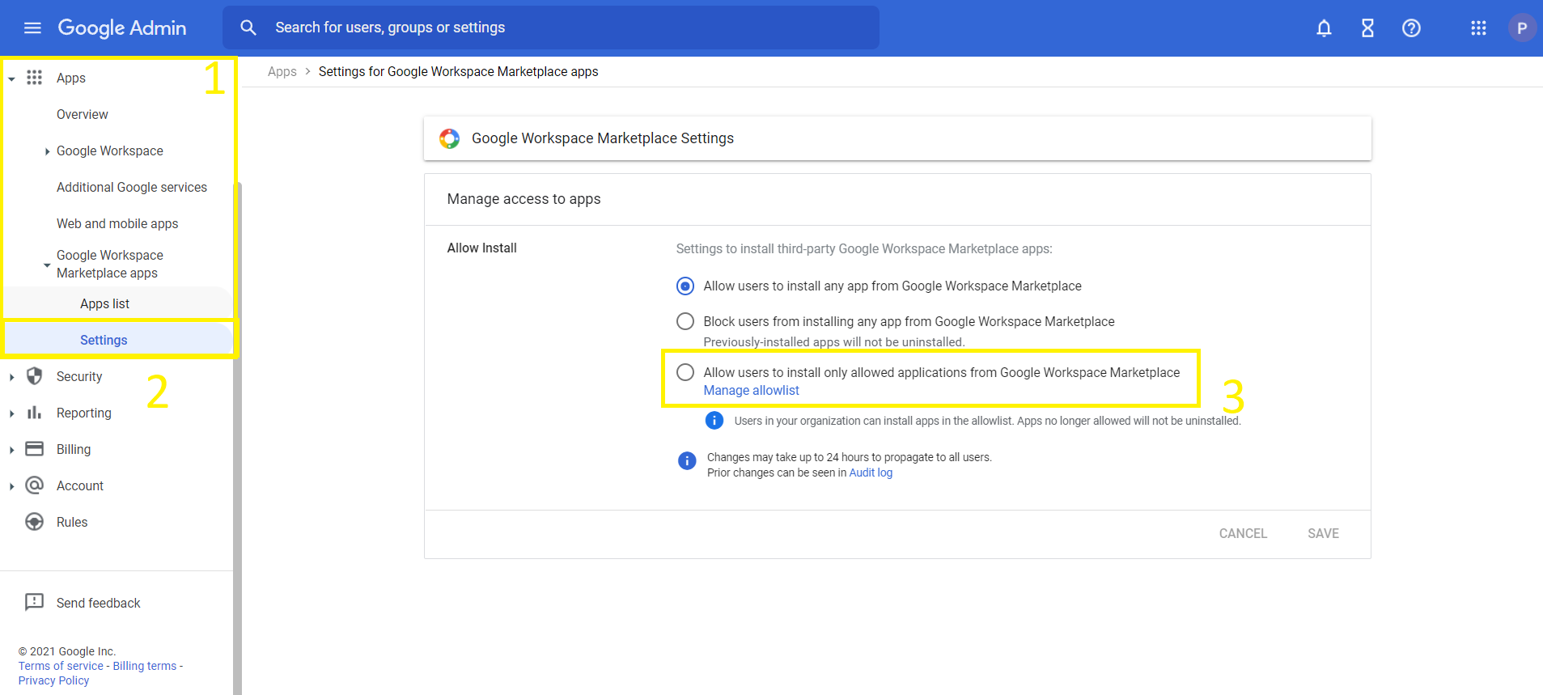Open the notifications bell

tap(1324, 28)
